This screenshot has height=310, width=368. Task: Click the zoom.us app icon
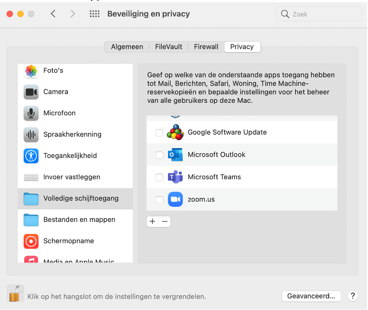[175, 199]
